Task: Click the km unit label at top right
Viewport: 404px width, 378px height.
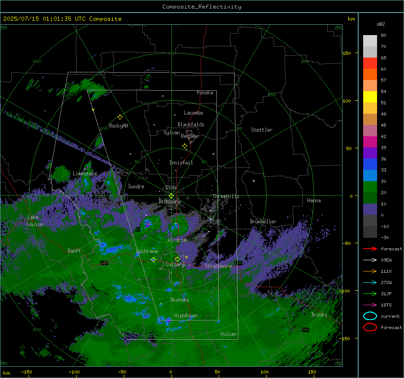Action: (x=351, y=19)
